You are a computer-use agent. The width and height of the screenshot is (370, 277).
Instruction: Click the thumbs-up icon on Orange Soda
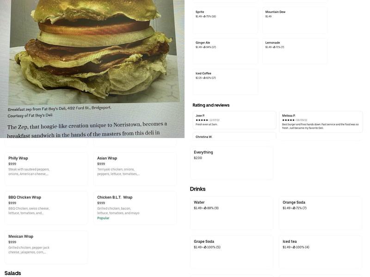(294, 208)
